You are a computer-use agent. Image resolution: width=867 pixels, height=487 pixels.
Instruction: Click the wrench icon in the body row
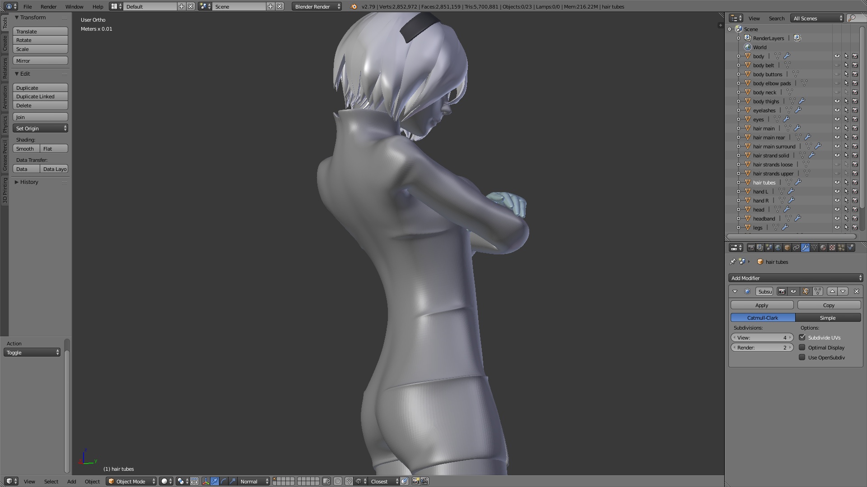(x=787, y=56)
